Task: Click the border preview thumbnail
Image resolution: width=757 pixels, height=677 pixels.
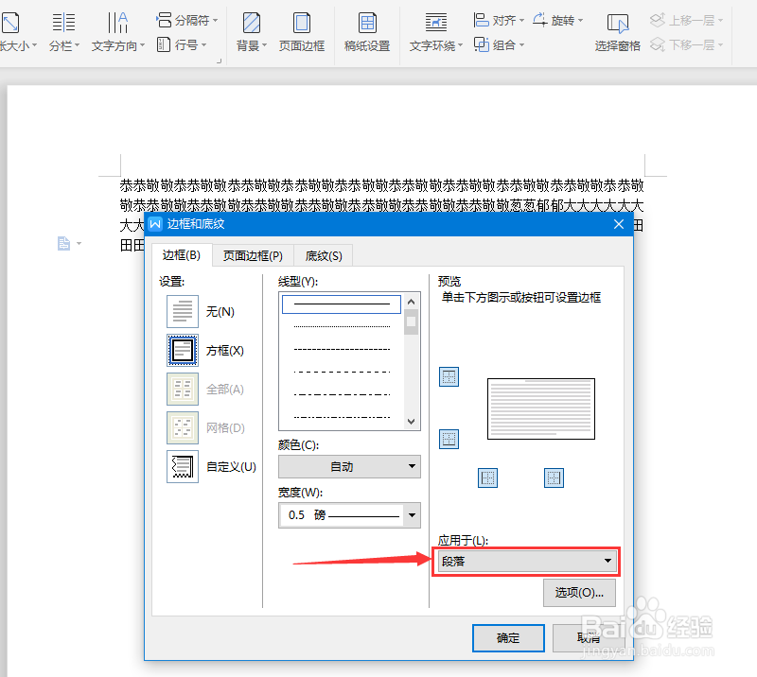Action: coord(541,408)
